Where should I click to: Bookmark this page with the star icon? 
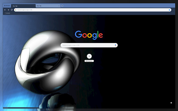pos(169,10)
